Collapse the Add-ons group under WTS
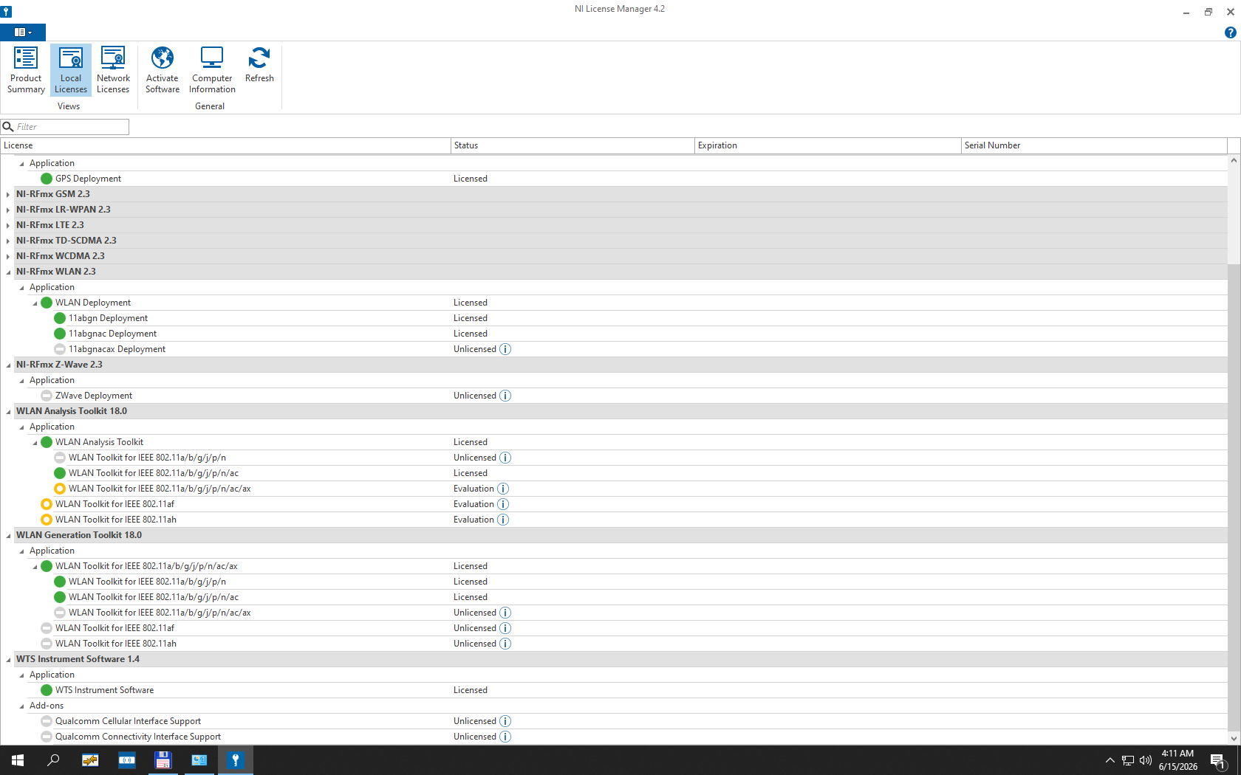1241x775 pixels. click(x=21, y=706)
